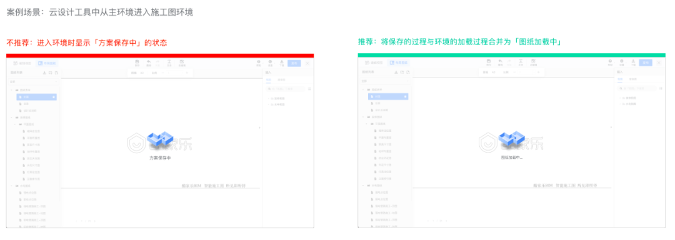Switch to the first view tab in left screenshot
The image size is (675, 240).
(x=23, y=62)
